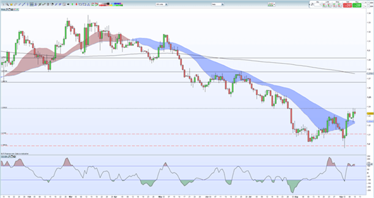Select the arrow pointer tool in toolbar

3,4
